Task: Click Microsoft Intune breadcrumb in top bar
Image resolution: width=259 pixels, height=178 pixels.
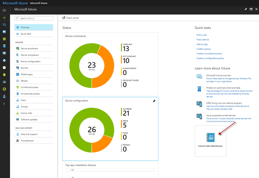Action: 39,3
